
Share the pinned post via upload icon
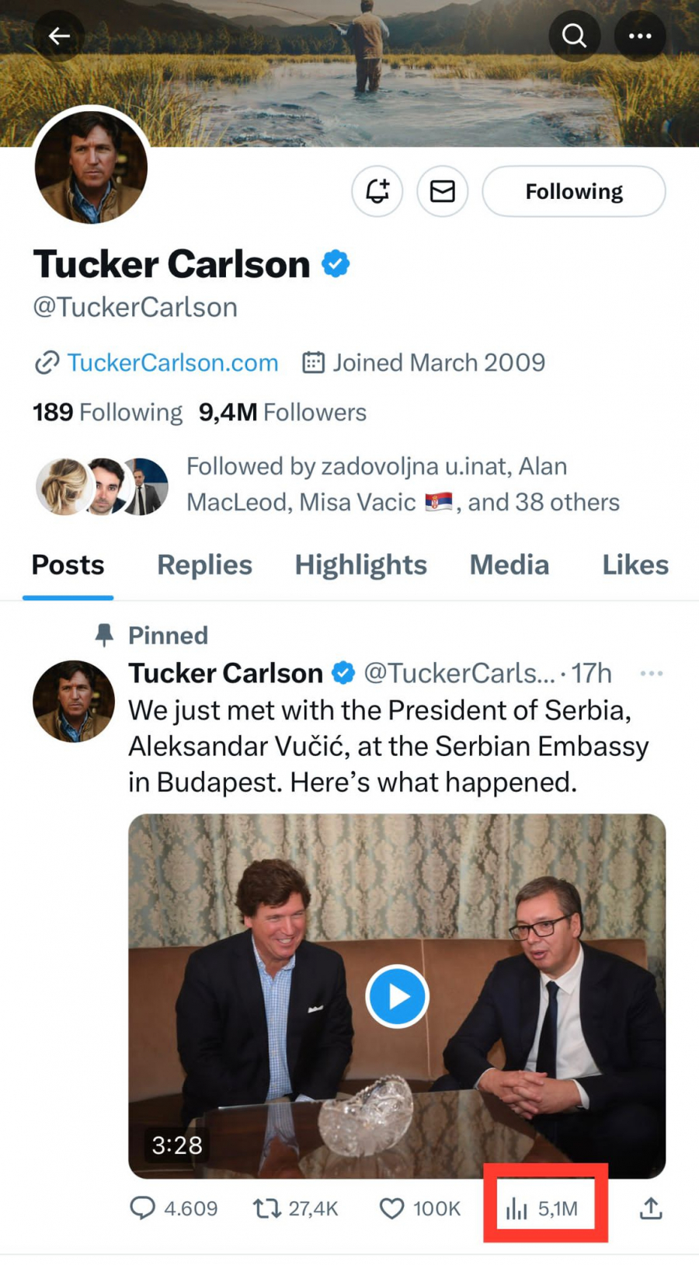[651, 1208]
